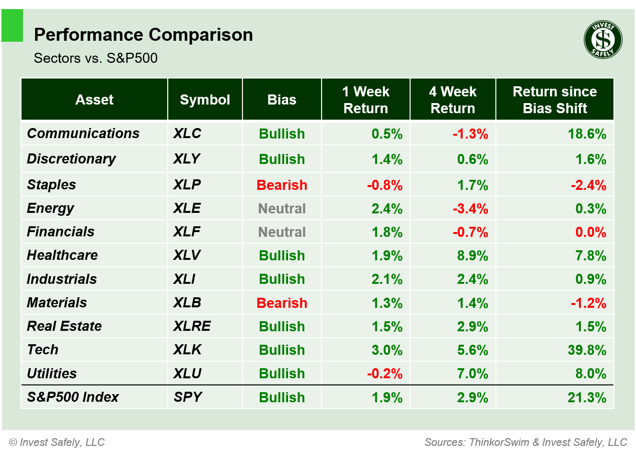Select the Communications asset row label
The width and height of the screenshot is (636, 455).
tap(83, 133)
